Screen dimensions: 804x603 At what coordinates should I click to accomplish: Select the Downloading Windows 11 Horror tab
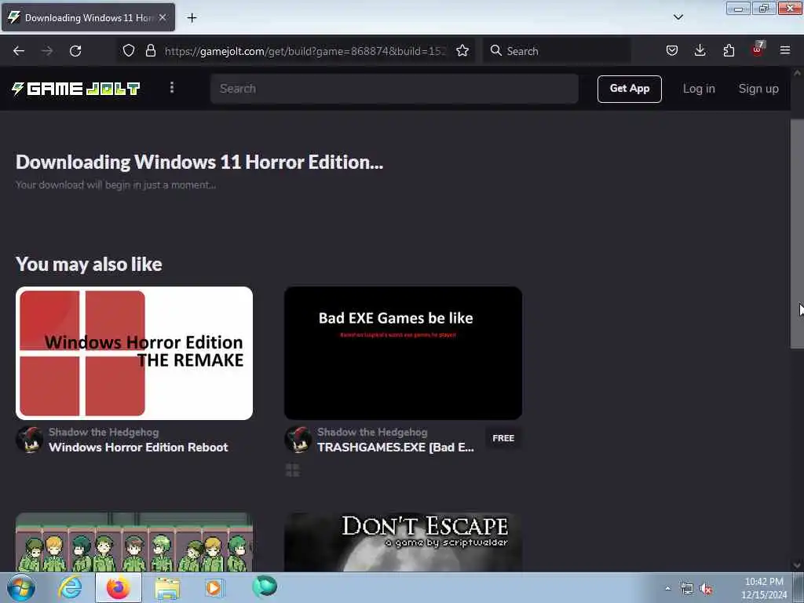pos(88,17)
